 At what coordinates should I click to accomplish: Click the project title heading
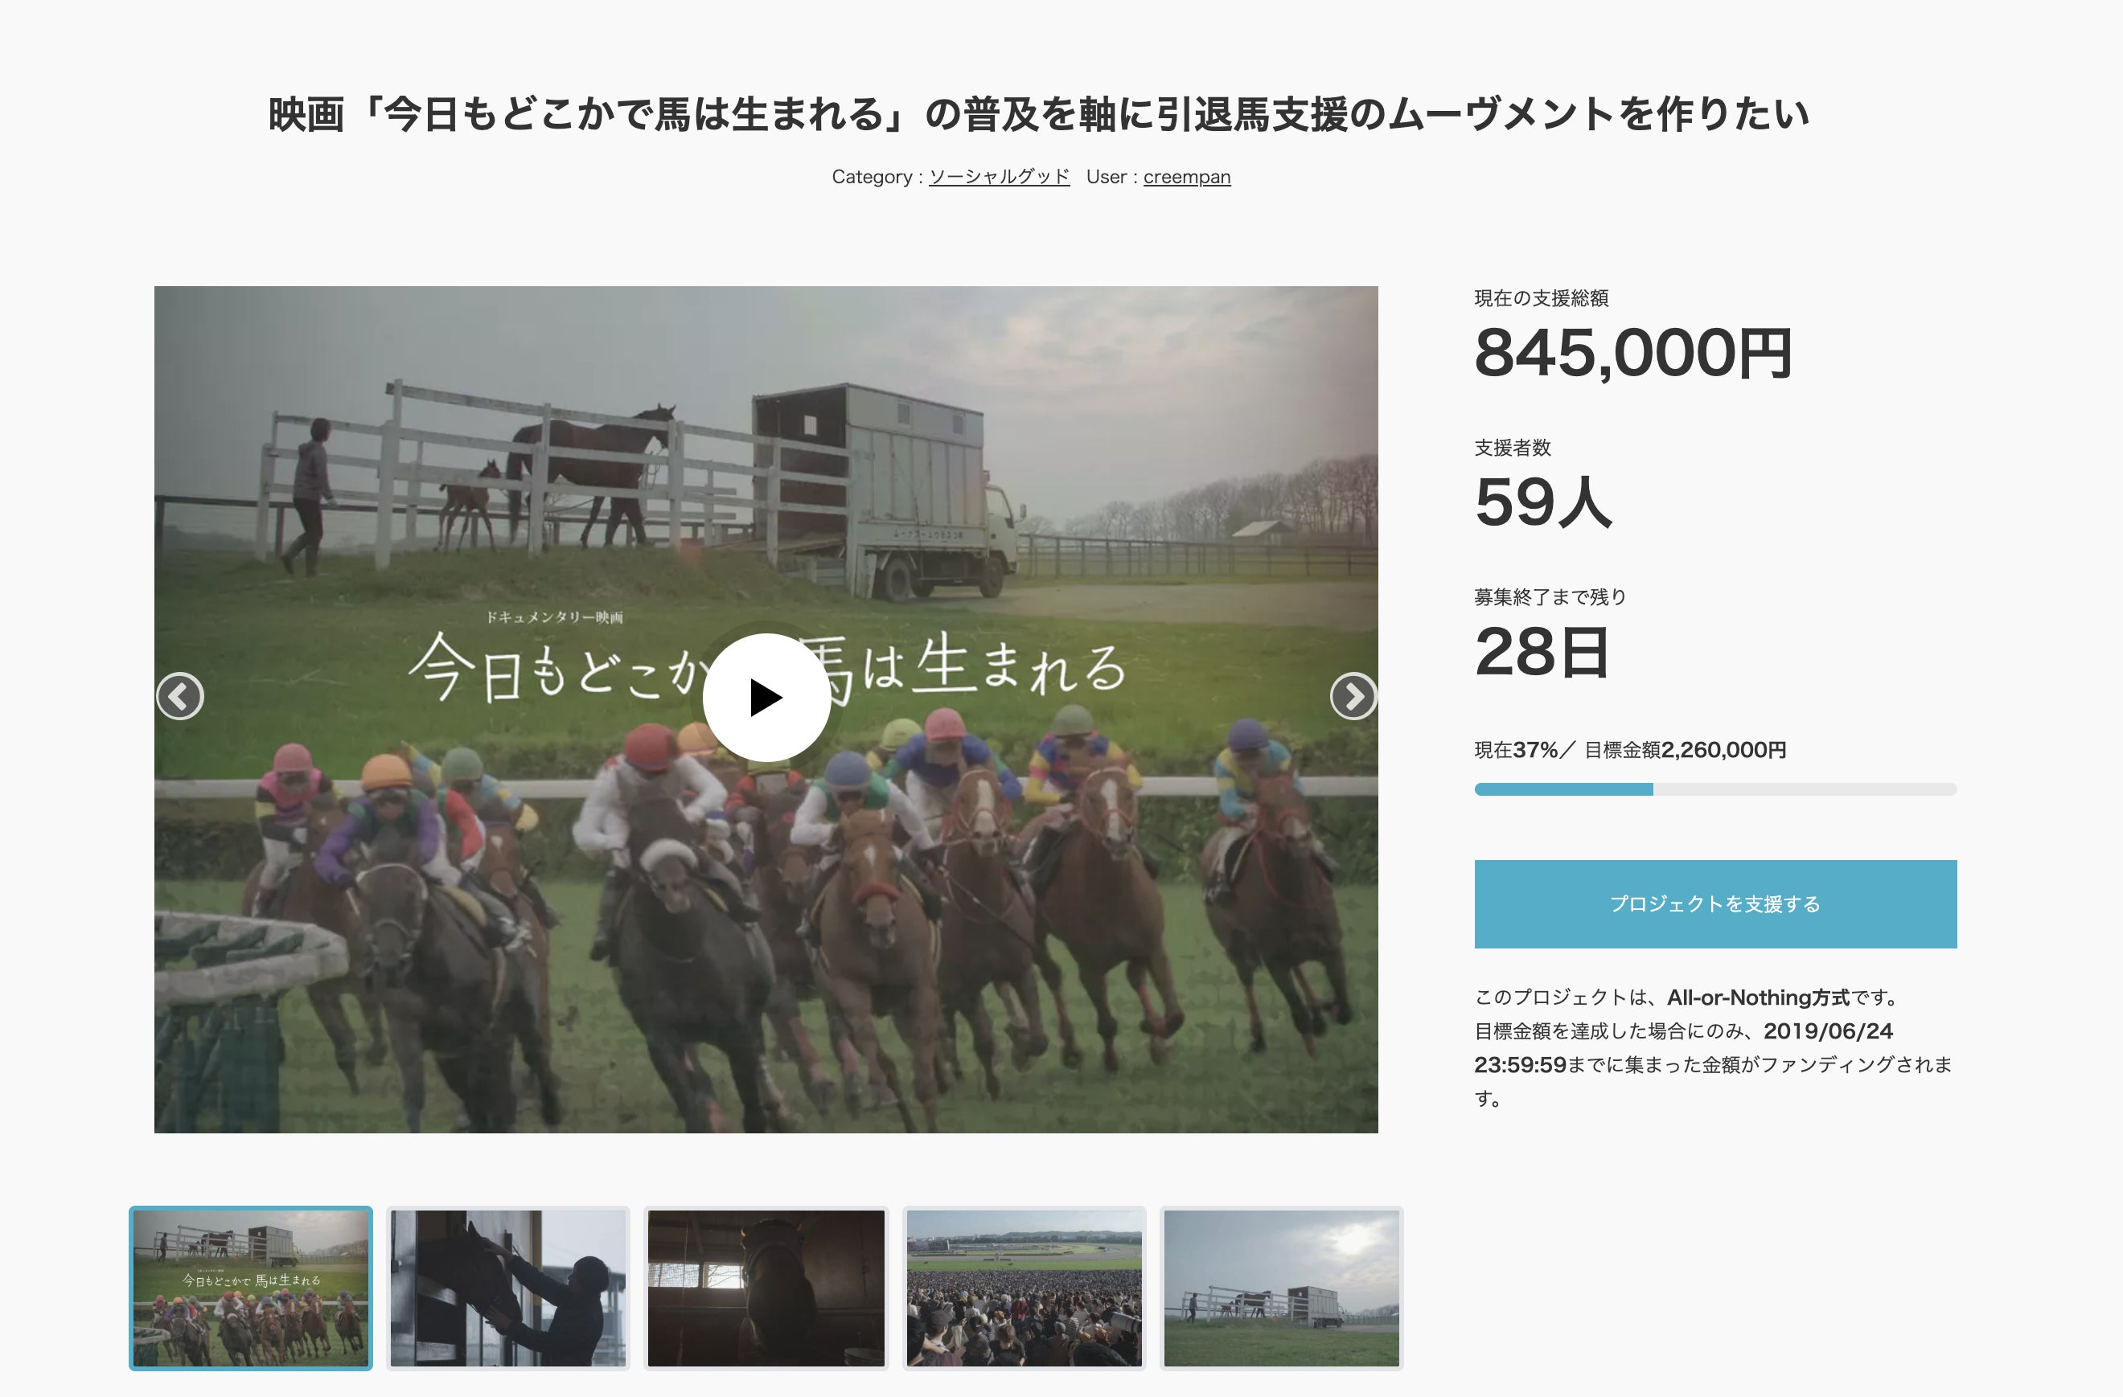[1038, 114]
